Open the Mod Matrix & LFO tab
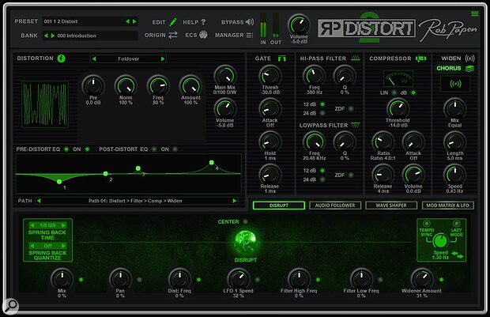 pos(448,206)
